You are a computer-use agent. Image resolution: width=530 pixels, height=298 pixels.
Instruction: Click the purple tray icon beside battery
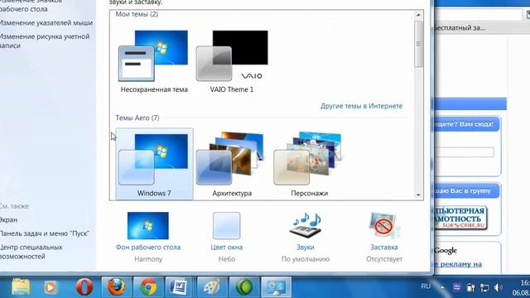click(456, 287)
